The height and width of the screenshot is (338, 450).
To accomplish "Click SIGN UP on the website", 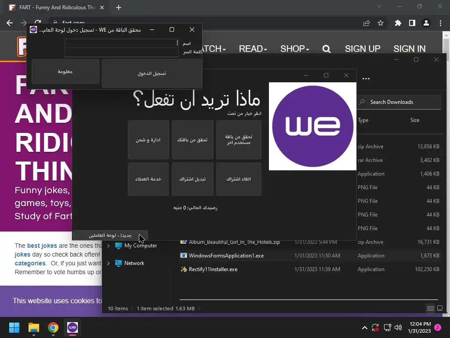I will pyautogui.click(x=363, y=49).
